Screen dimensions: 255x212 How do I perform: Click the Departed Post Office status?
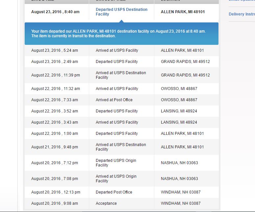114,192
